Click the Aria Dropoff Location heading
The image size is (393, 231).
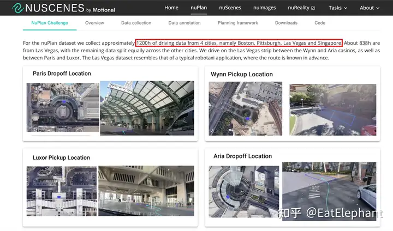pyautogui.click(x=242, y=156)
